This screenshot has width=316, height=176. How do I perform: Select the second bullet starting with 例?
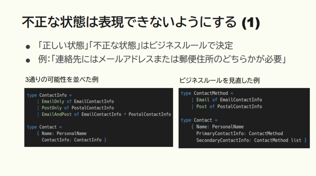(x=162, y=59)
